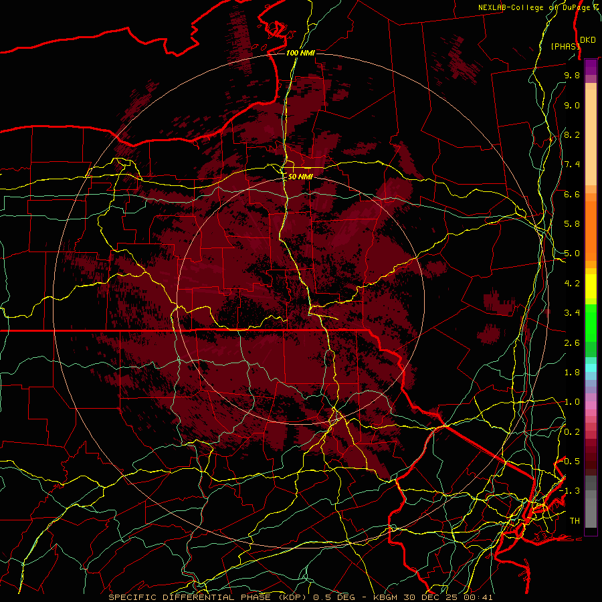Click the bright orange segment of the color bar

[591, 231]
